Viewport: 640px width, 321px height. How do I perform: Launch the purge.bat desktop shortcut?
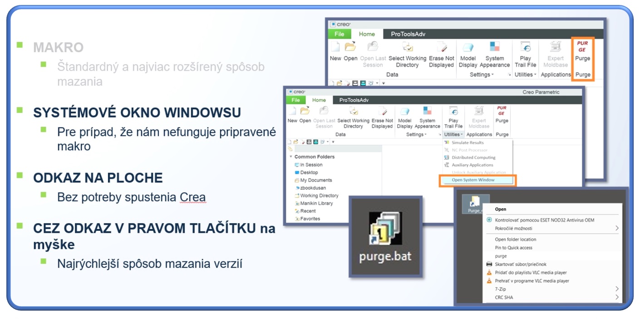385,229
